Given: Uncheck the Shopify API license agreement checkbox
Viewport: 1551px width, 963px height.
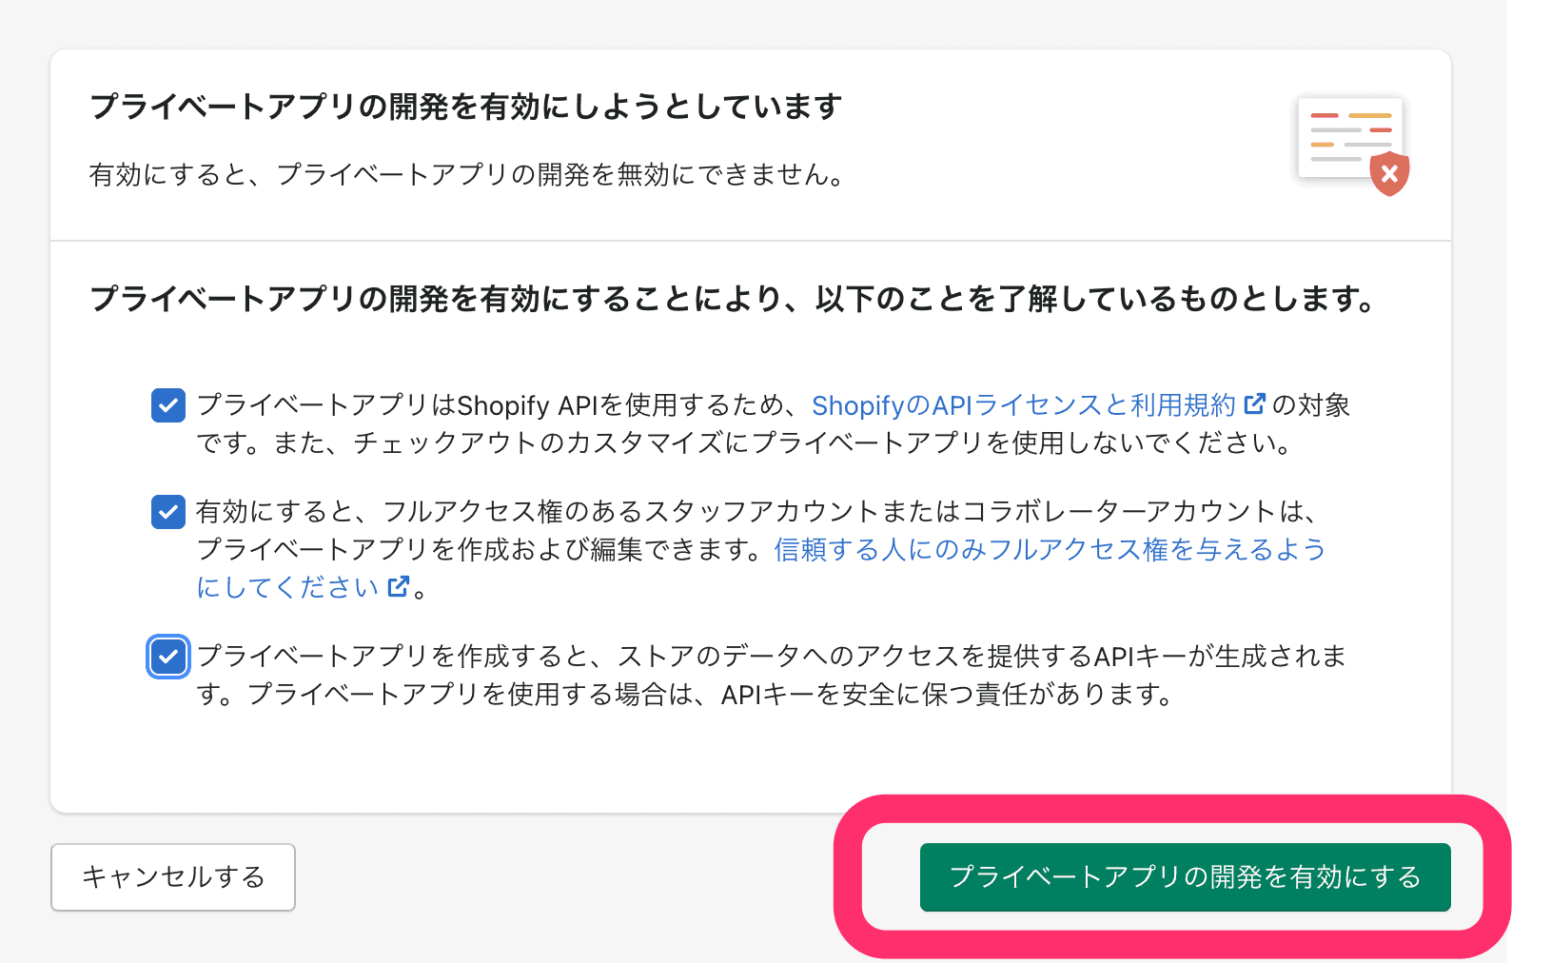Looking at the screenshot, I should [x=168, y=405].
